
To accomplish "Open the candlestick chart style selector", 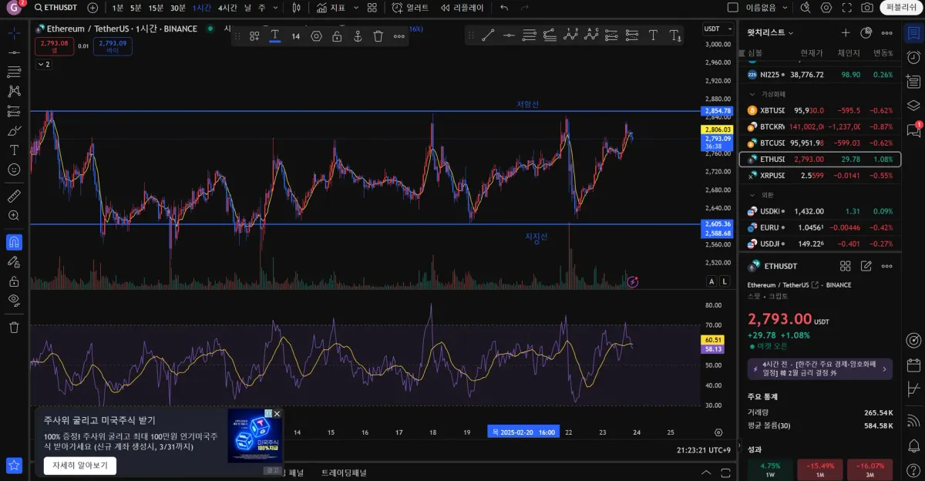I will coord(297,8).
